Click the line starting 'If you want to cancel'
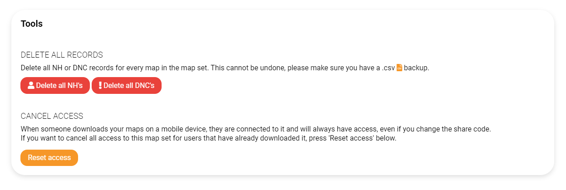Viewport: 566px width, 190px height. point(209,138)
